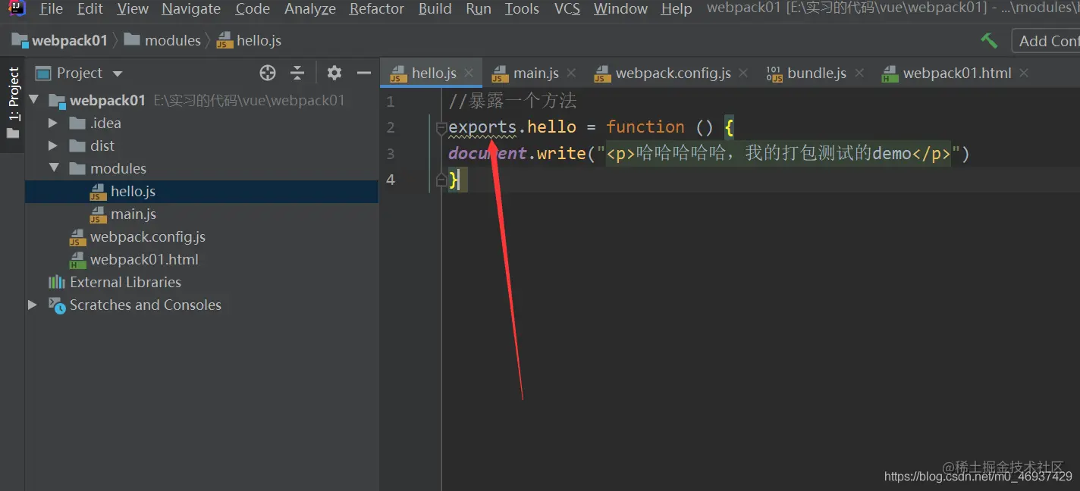
Task: Open the Build menu
Action: (x=435, y=9)
